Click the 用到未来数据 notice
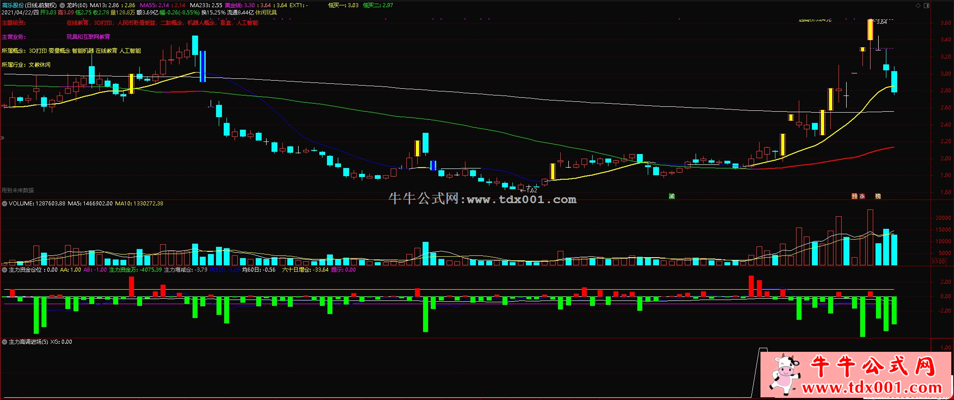Image resolution: width=954 pixels, height=400 pixels. coord(18,191)
